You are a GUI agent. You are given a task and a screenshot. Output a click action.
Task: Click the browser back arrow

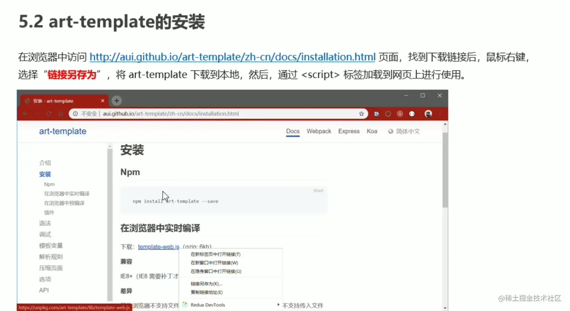(x=25, y=114)
